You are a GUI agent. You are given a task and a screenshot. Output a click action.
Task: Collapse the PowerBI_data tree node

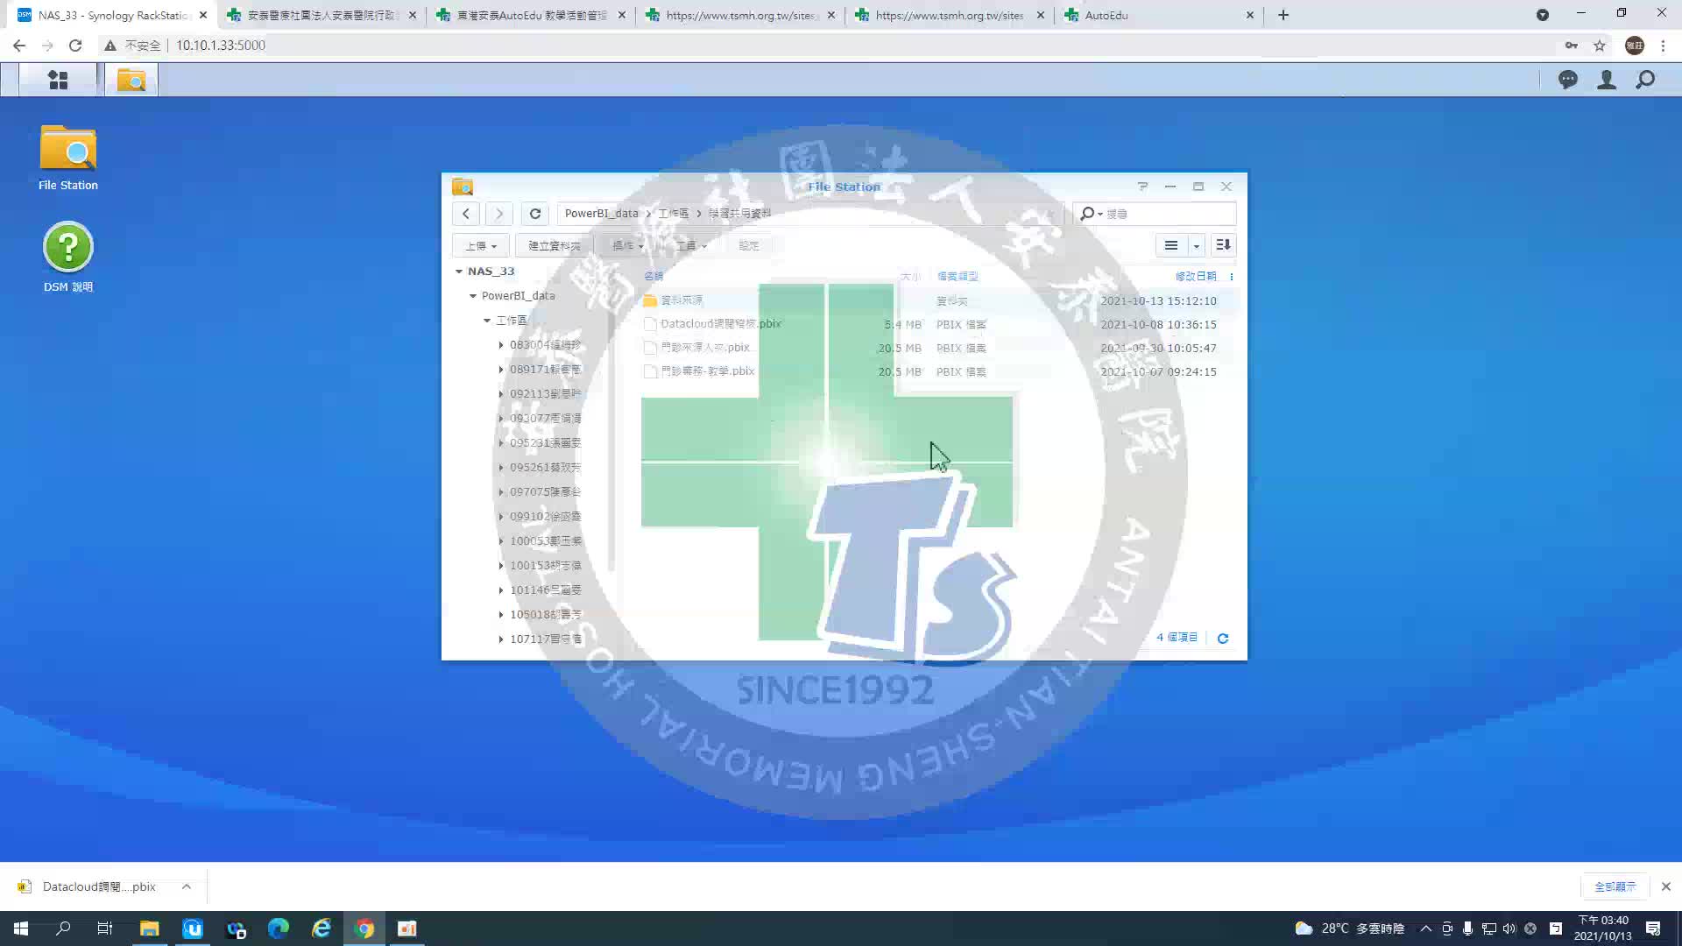[x=473, y=296]
